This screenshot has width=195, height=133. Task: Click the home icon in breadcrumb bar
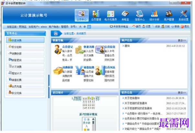(x=56, y=33)
